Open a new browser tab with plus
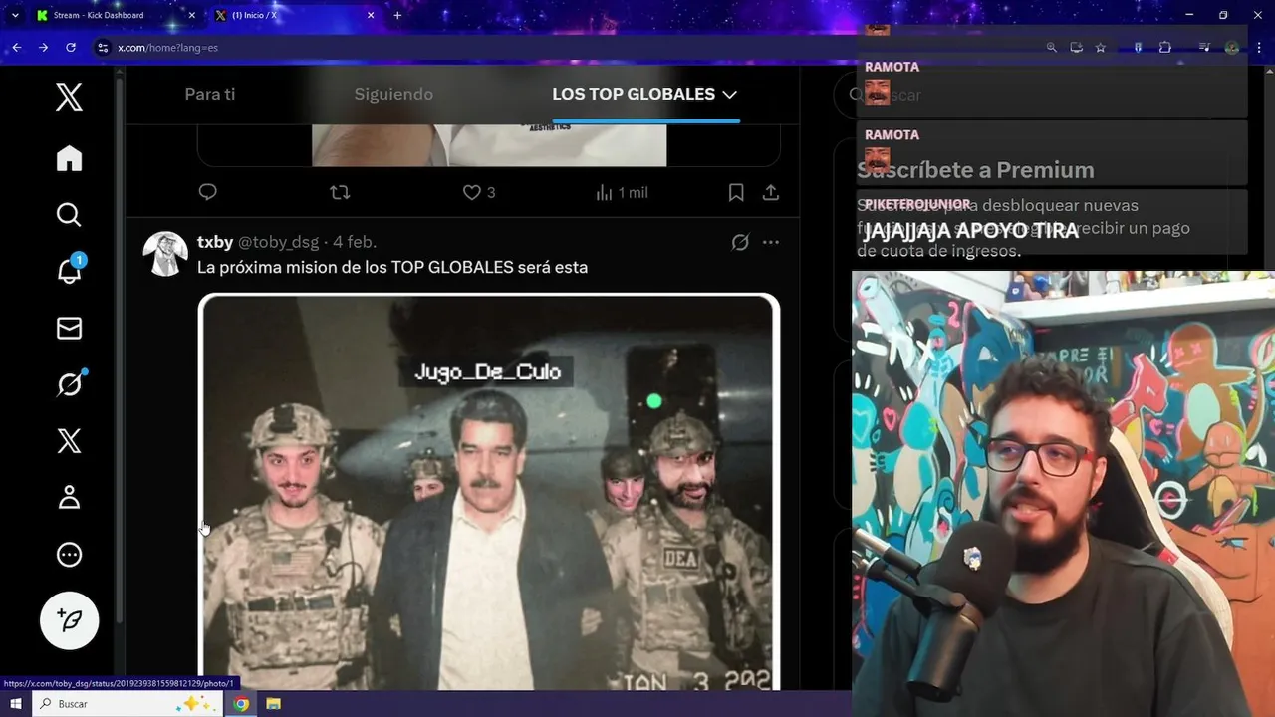Image resolution: width=1275 pixels, height=717 pixels. click(397, 15)
